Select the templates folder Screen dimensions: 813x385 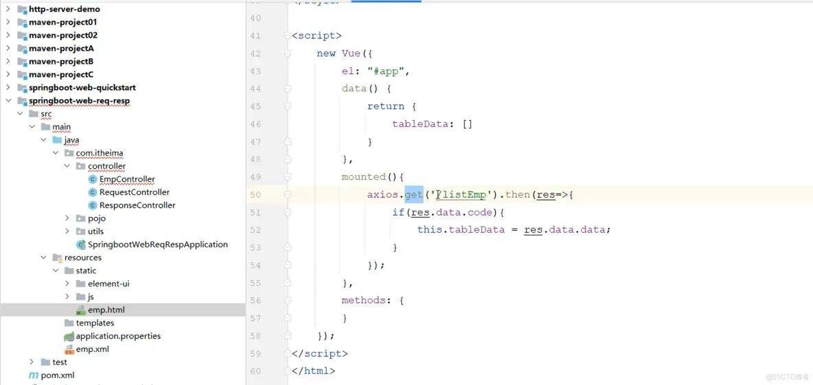tap(95, 323)
